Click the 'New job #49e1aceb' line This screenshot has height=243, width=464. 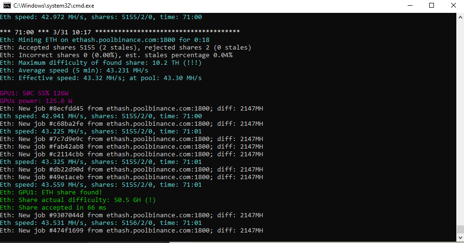131,177
